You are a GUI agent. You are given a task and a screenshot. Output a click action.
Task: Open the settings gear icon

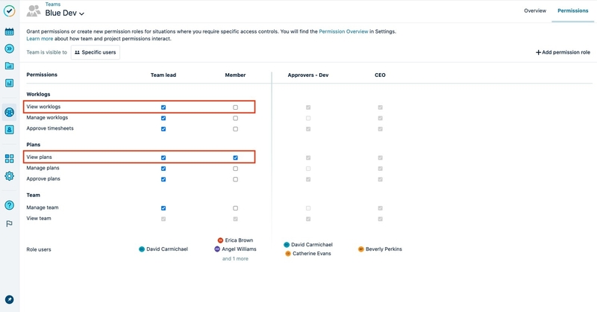pos(9,176)
